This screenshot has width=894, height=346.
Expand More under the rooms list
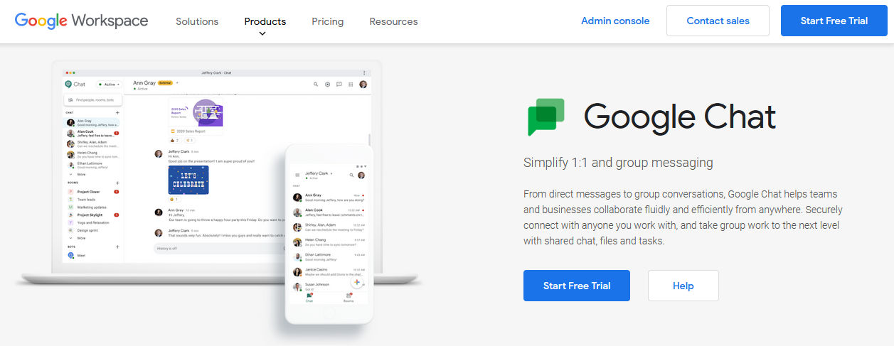(78, 238)
